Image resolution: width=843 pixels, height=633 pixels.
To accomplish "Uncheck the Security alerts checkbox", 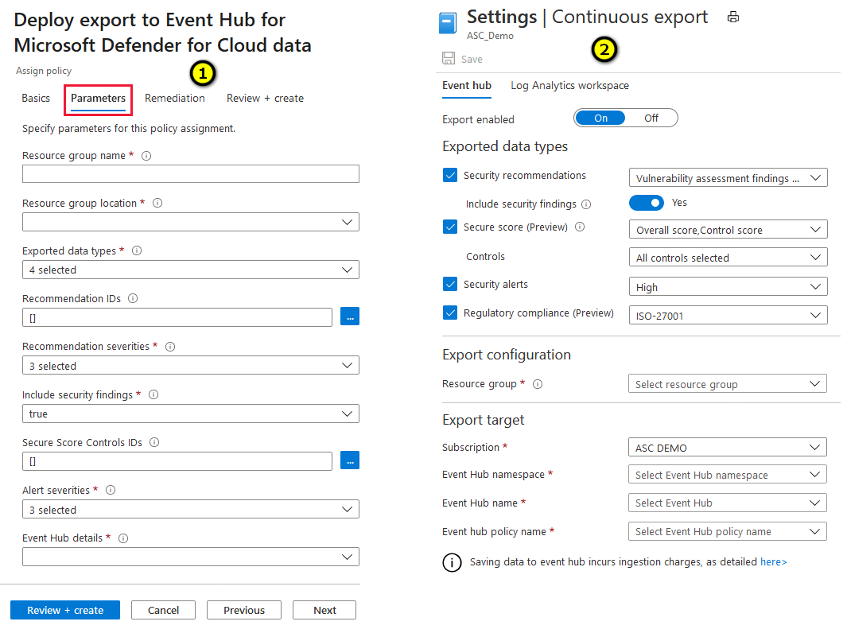I will pyautogui.click(x=450, y=285).
